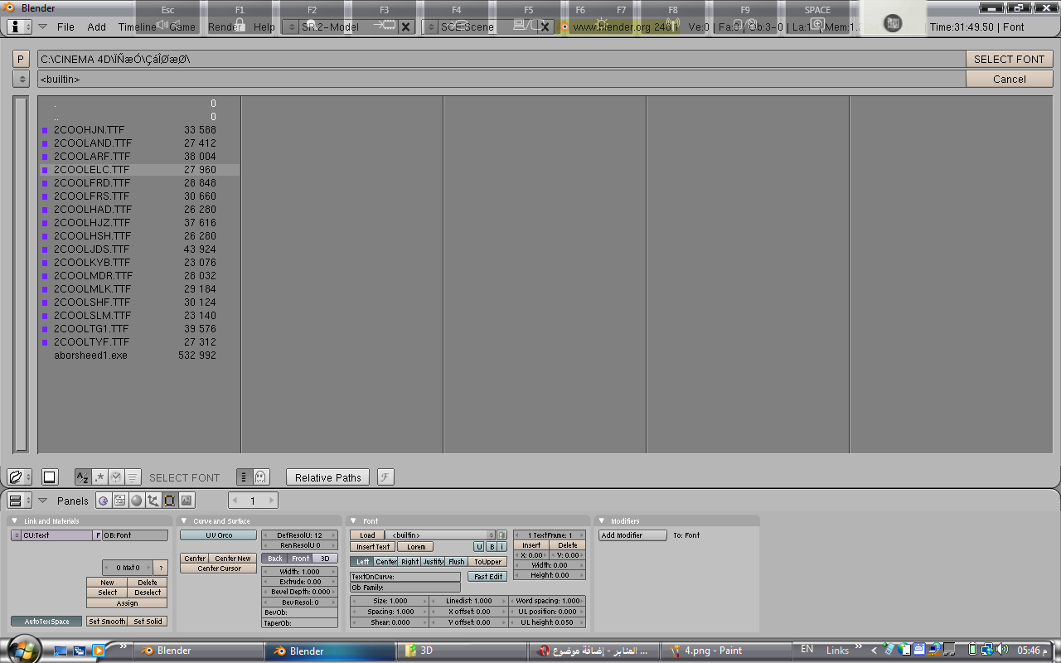This screenshot has width=1061, height=663.
Task: Open the File menu
Action: (x=65, y=27)
